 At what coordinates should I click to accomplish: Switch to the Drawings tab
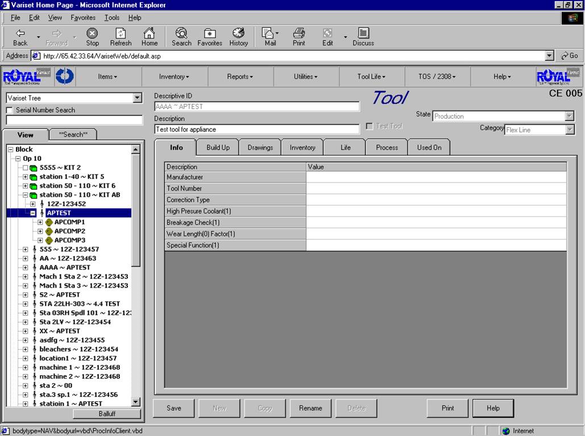click(x=260, y=148)
